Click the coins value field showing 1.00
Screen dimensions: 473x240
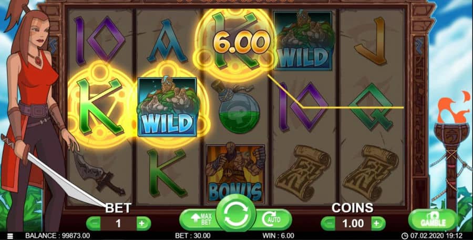click(353, 224)
